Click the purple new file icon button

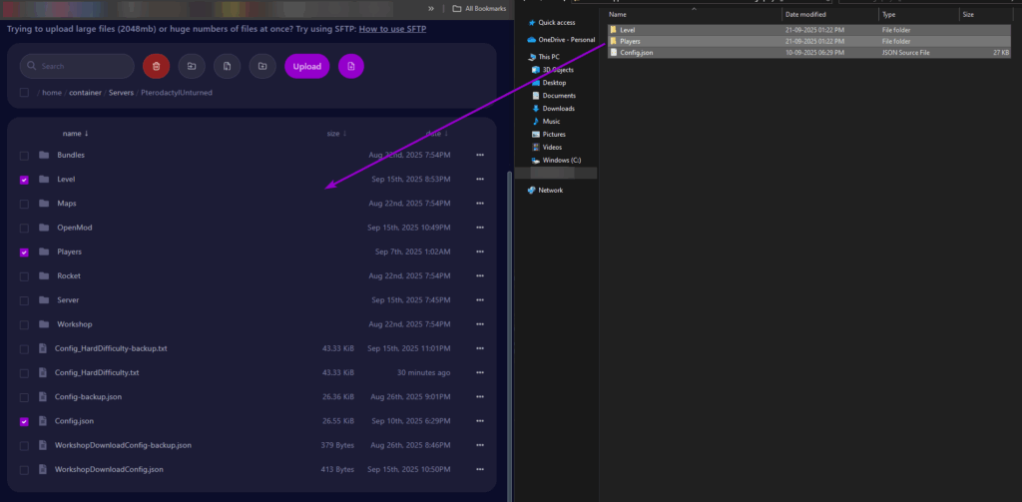coord(351,66)
